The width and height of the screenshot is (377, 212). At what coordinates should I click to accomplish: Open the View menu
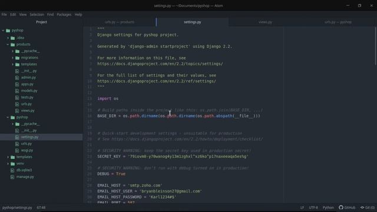click(23, 15)
